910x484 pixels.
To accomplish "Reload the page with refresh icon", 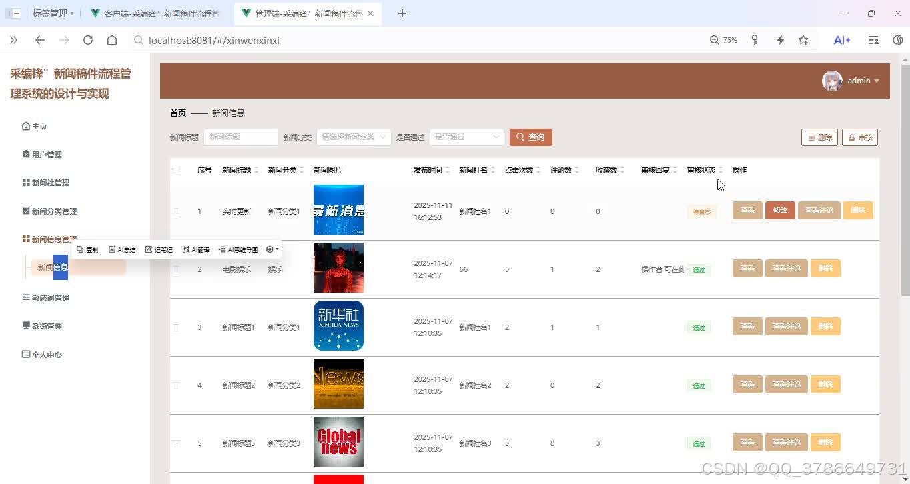I will pyautogui.click(x=88, y=40).
